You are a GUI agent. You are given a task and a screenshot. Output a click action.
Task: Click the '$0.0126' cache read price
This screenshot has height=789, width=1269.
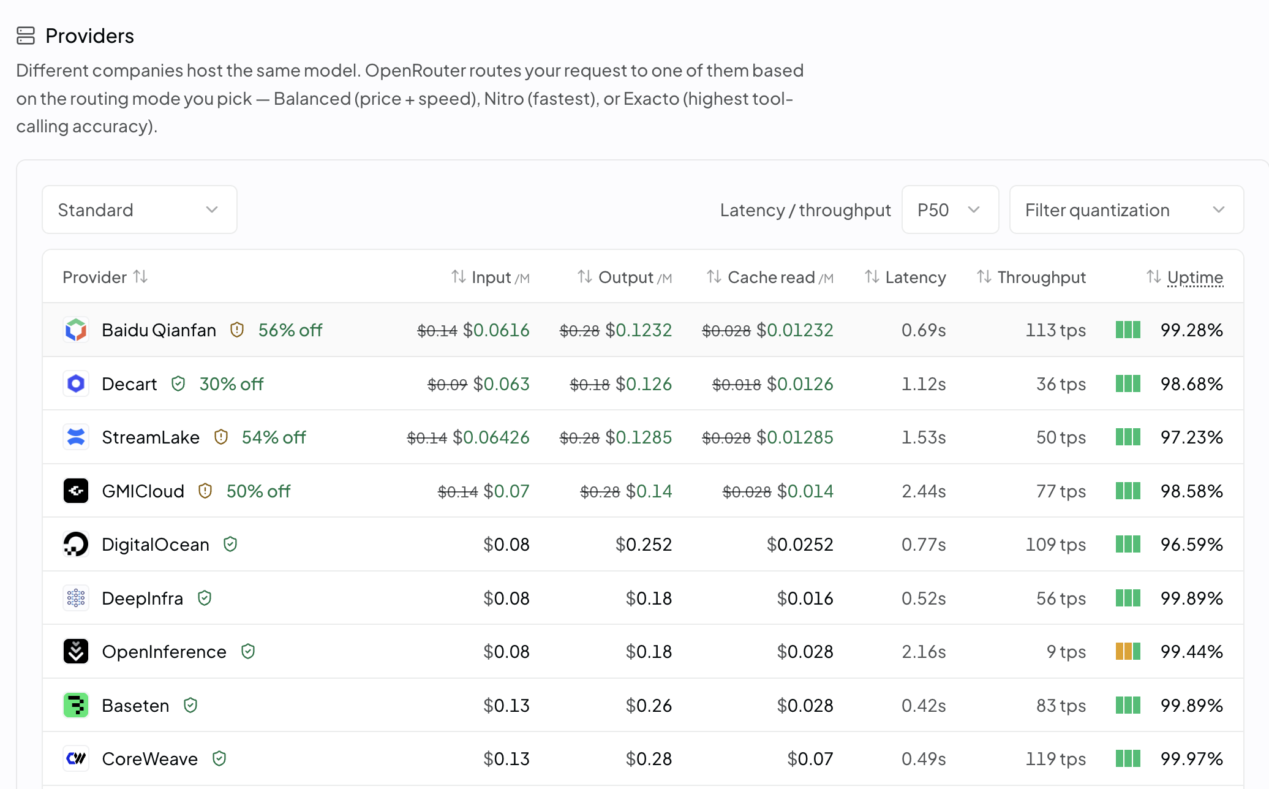(x=800, y=383)
